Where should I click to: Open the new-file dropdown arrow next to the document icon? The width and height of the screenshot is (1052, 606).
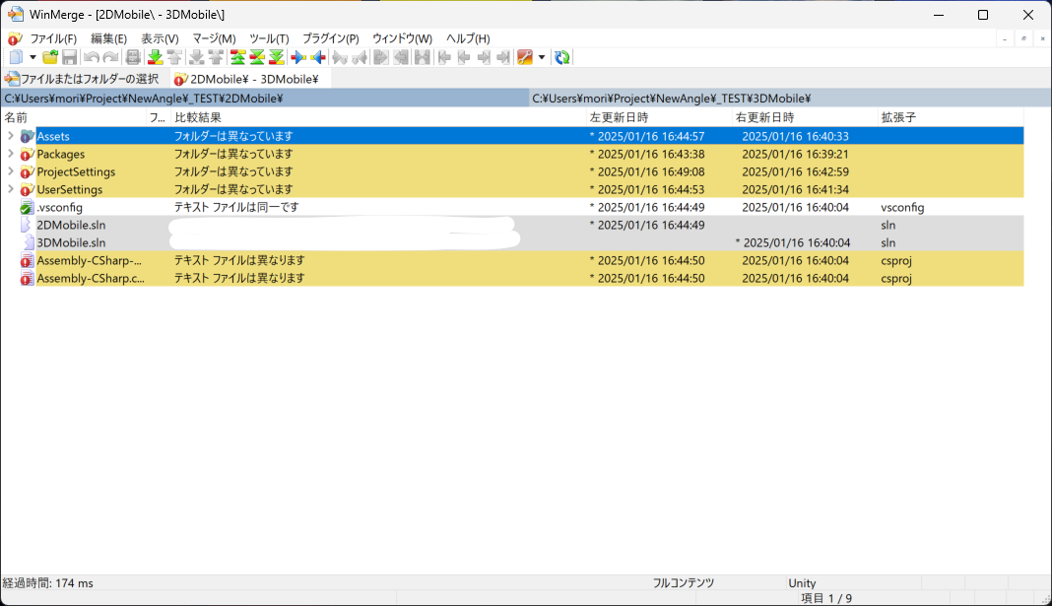click(33, 56)
